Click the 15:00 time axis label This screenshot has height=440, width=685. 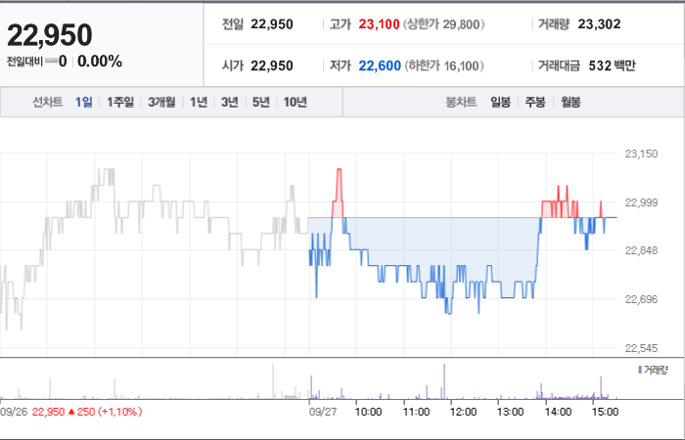click(605, 412)
